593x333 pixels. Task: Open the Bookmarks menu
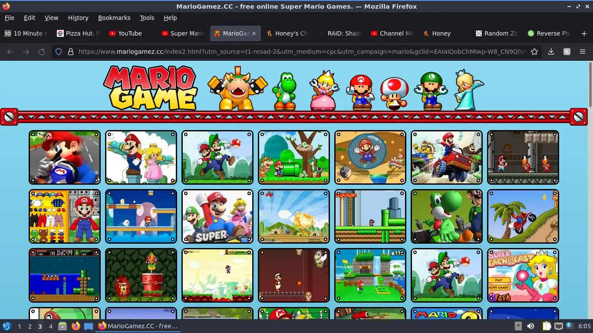[114, 18]
